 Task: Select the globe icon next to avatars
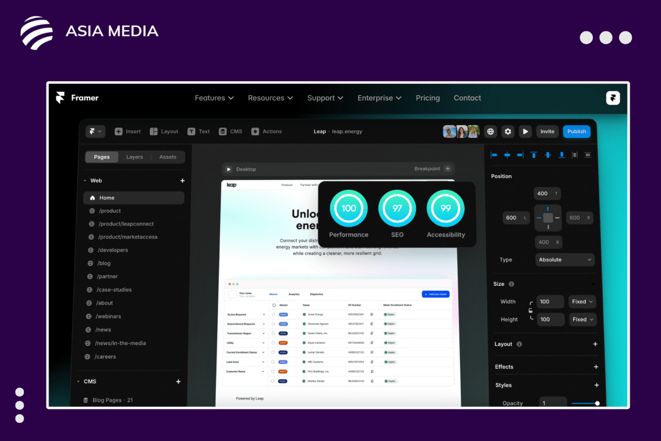(490, 131)
